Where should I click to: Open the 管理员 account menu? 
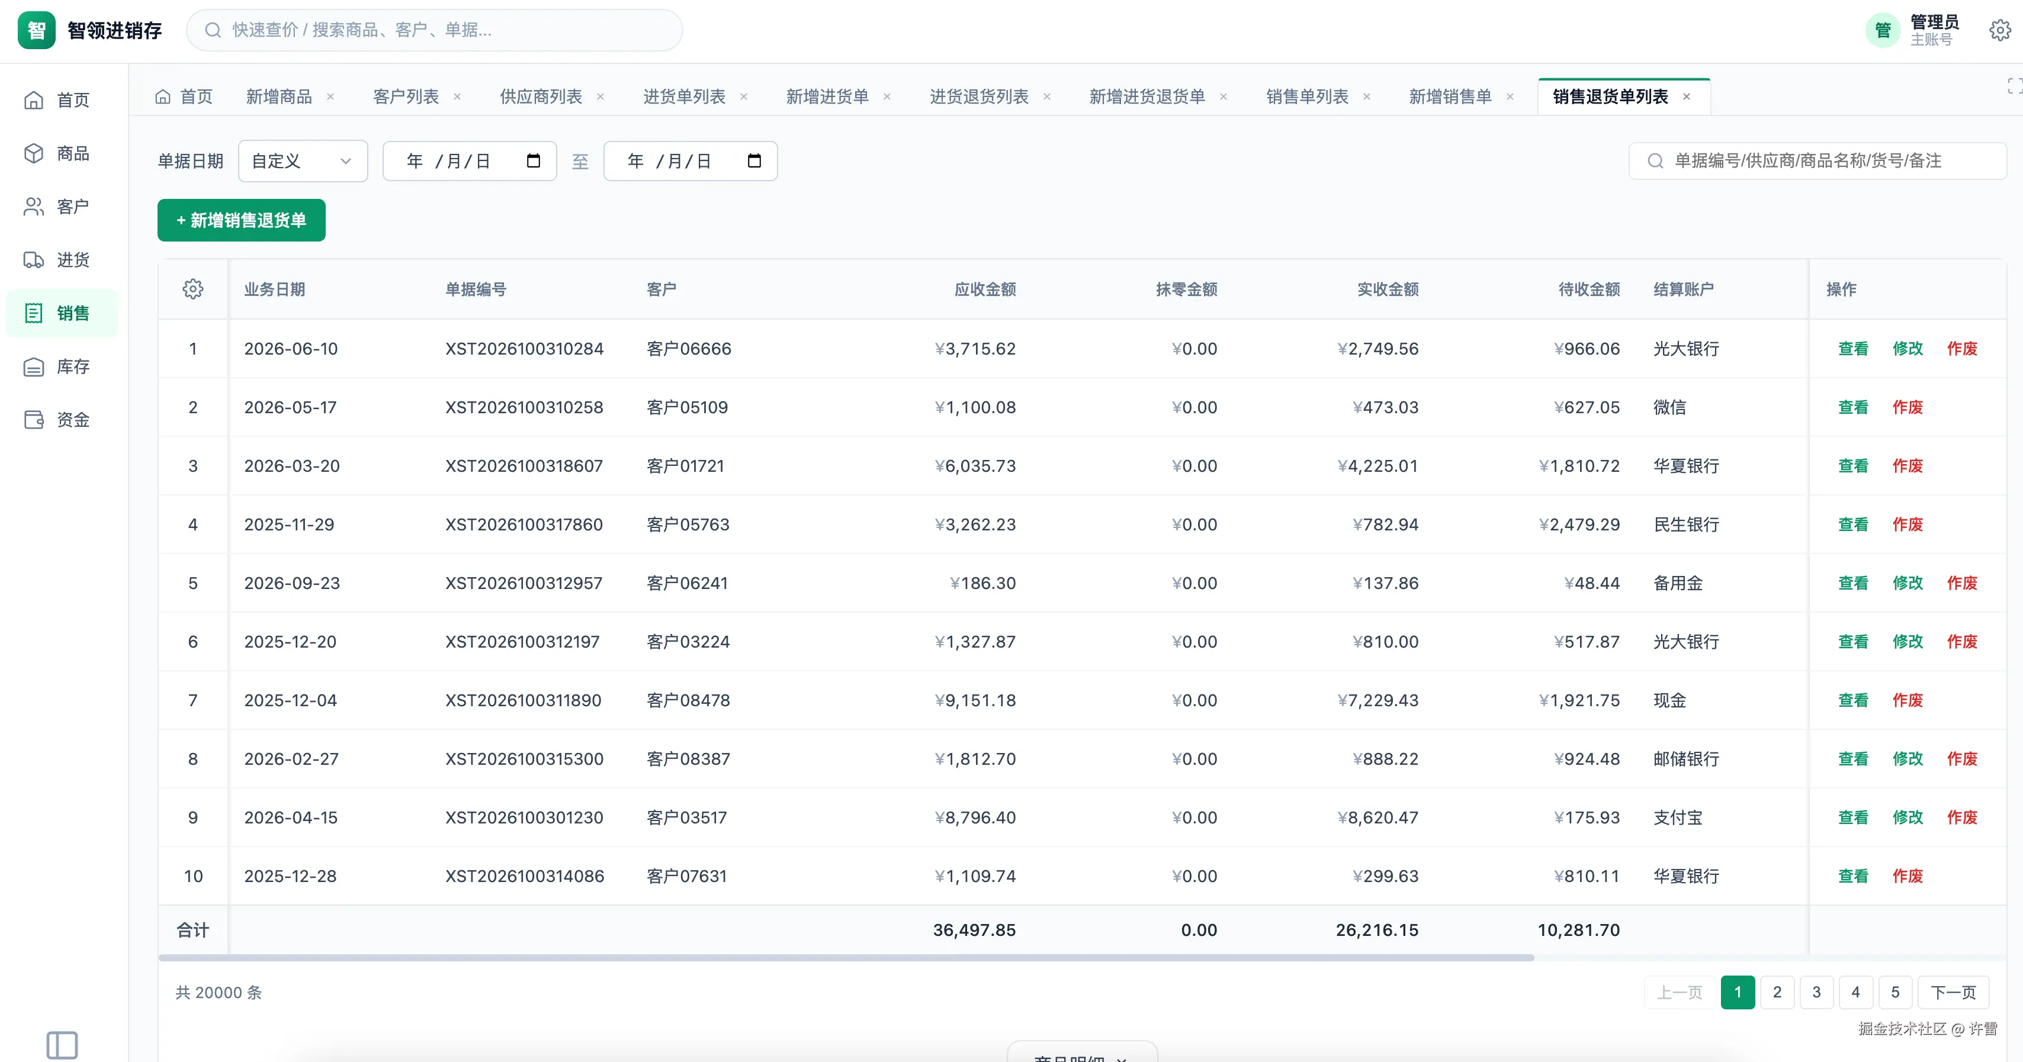pos(1914,30)
